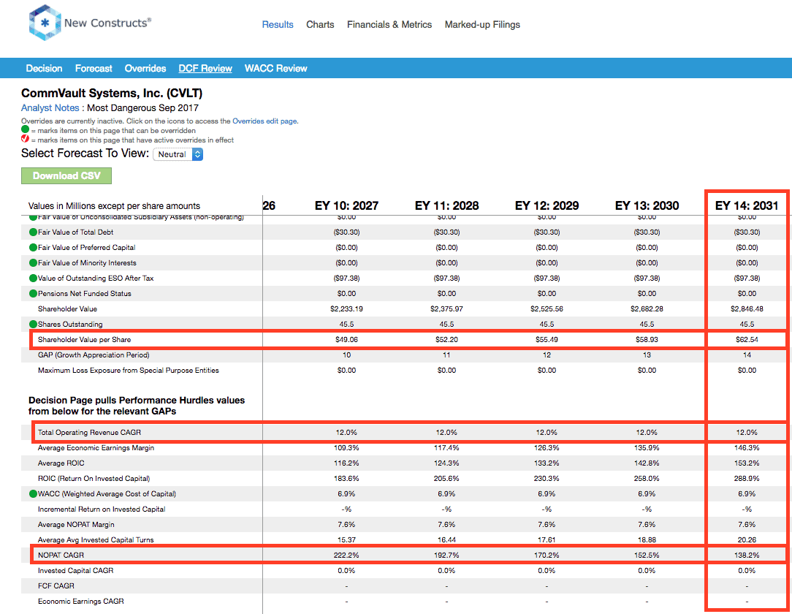Click the Average Economic Earnings Margin label
Viewport: 792px width, 614px height.
pyautogui.click(x=96, y=448)
